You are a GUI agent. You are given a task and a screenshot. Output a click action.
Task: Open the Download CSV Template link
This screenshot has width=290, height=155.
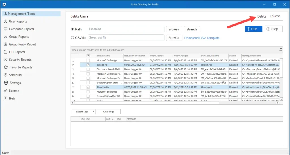click(x=202, y=38)
